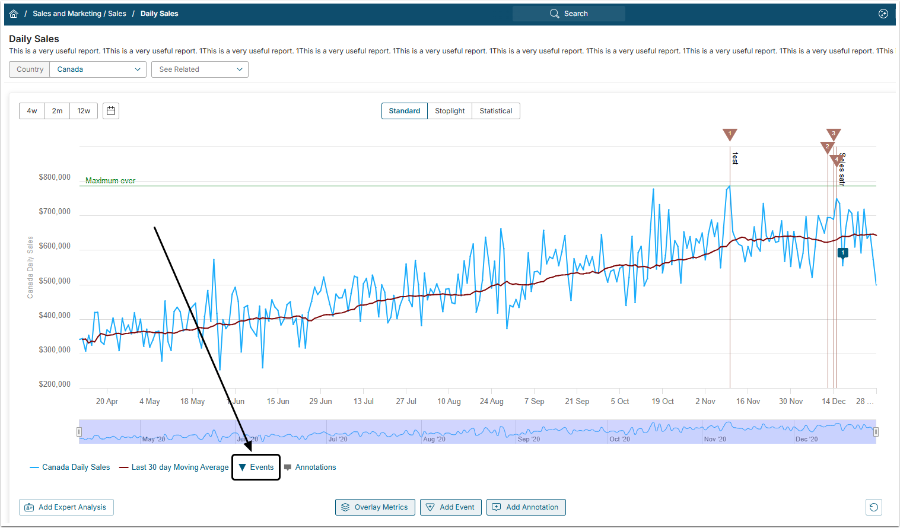Click the Add Event button

coord(451,507)
